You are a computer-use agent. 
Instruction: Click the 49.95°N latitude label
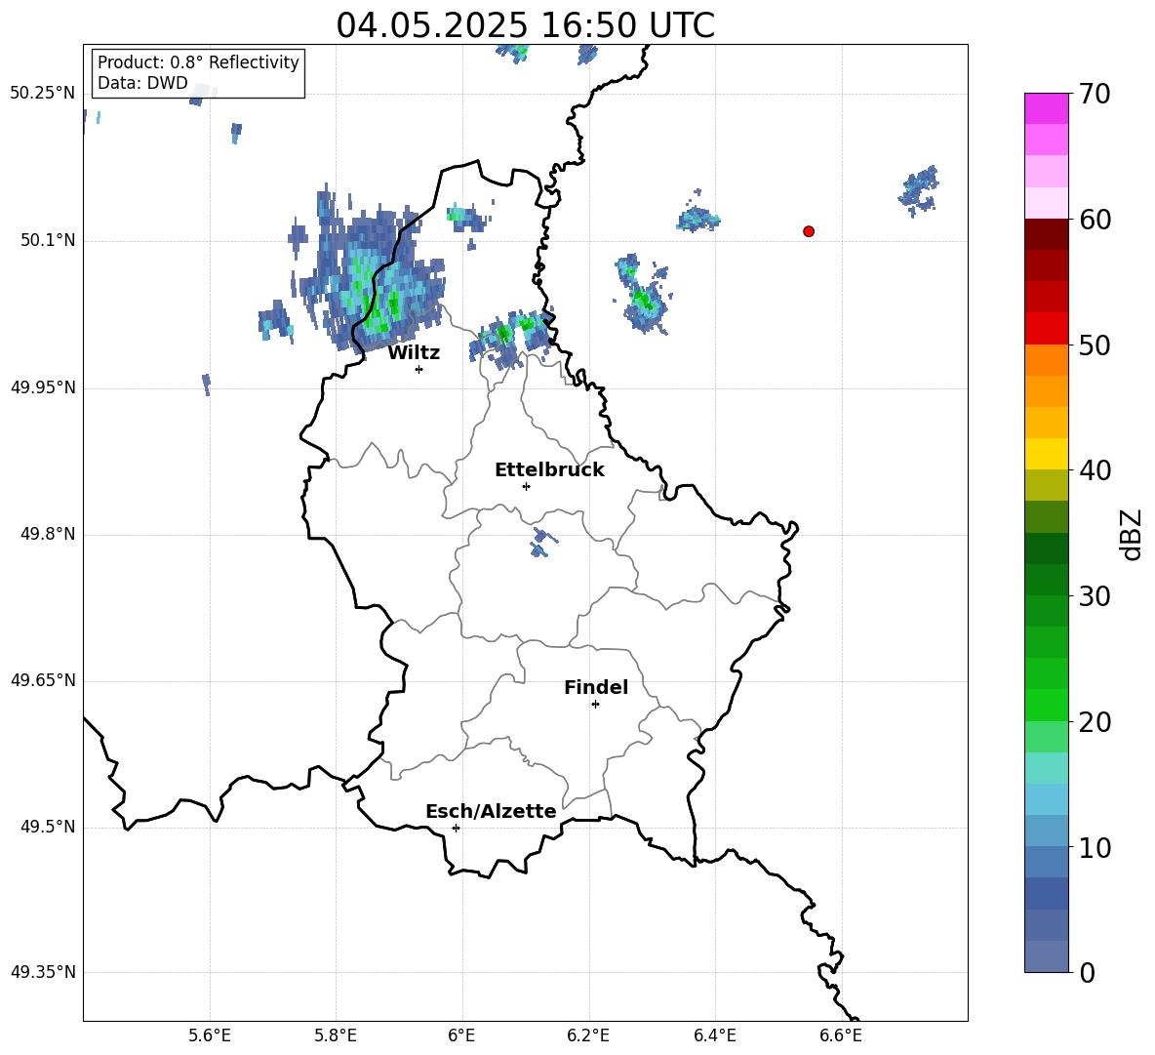pos(43,387)
